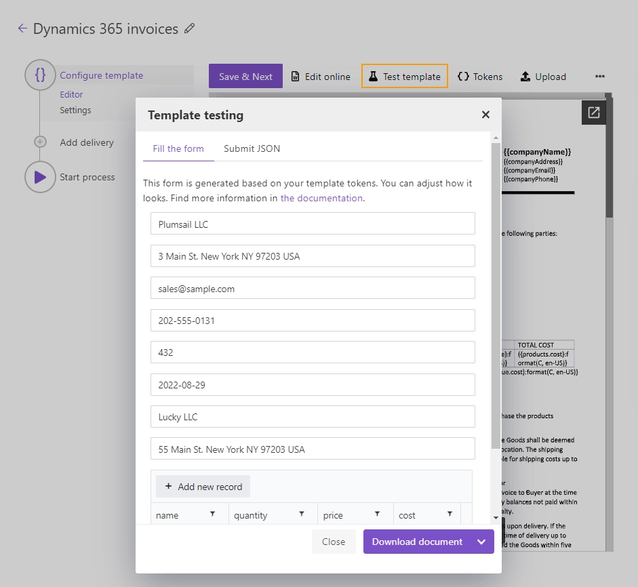Close the Template testing dialog

[485, 115]
